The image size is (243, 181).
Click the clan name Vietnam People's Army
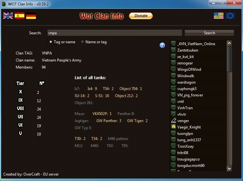pos(61,60)
